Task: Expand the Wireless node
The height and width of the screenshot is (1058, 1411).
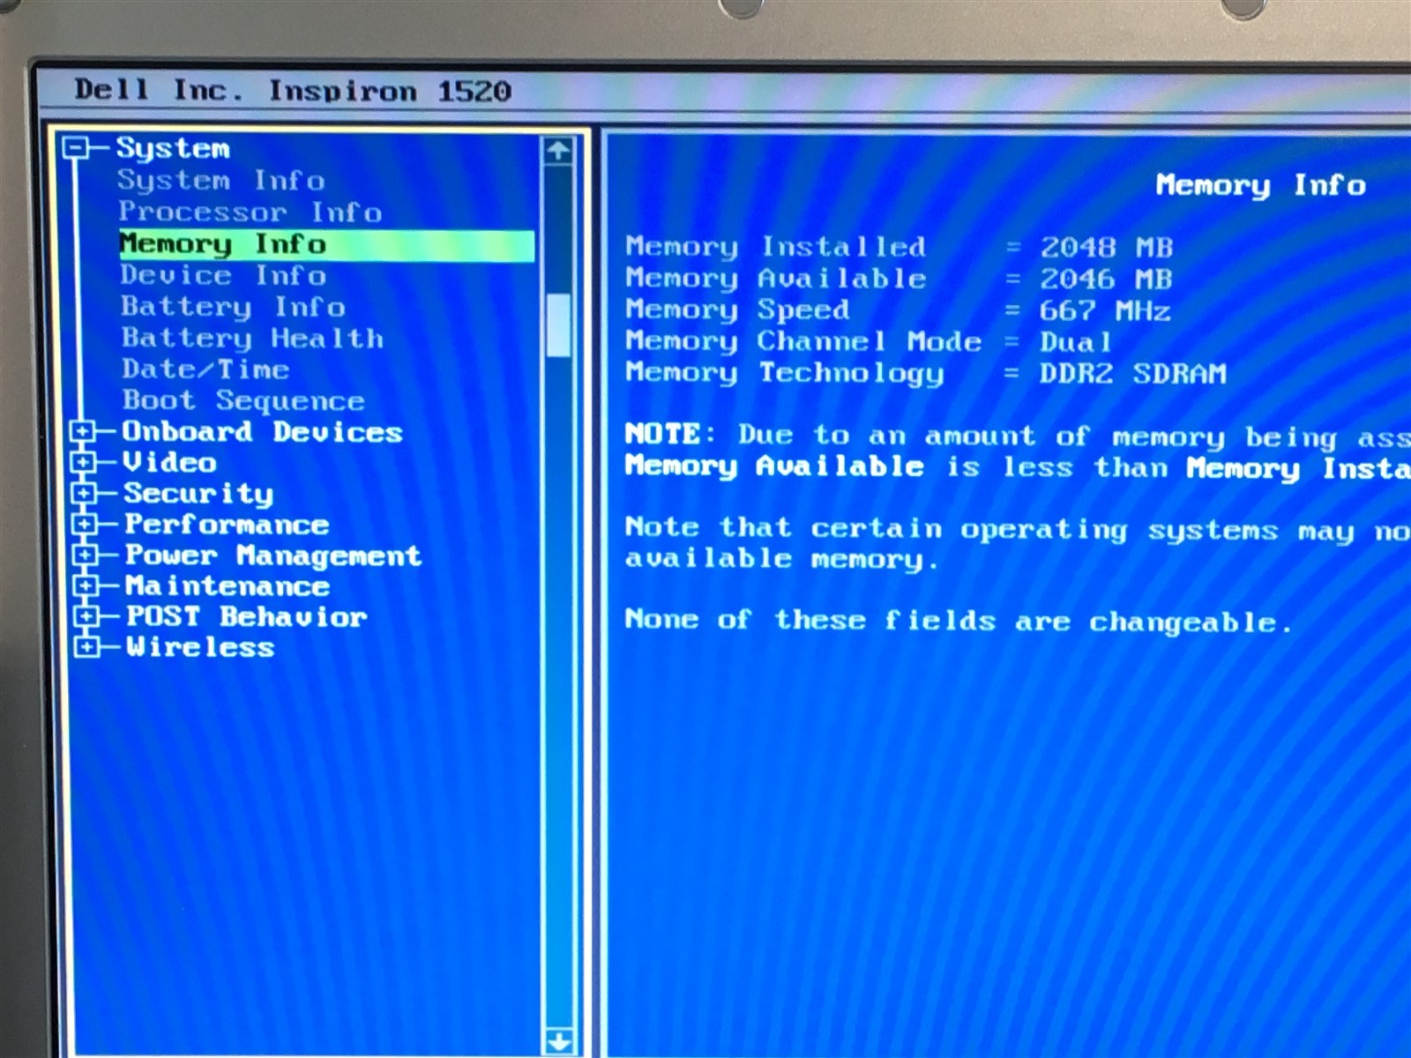Action: [x=87, y=646]
